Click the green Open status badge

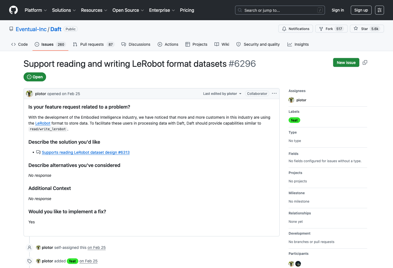(x=35, y=77)
